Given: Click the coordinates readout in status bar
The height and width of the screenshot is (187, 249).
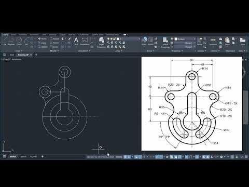Looking at the screenshot, I should tap(101, 157).
